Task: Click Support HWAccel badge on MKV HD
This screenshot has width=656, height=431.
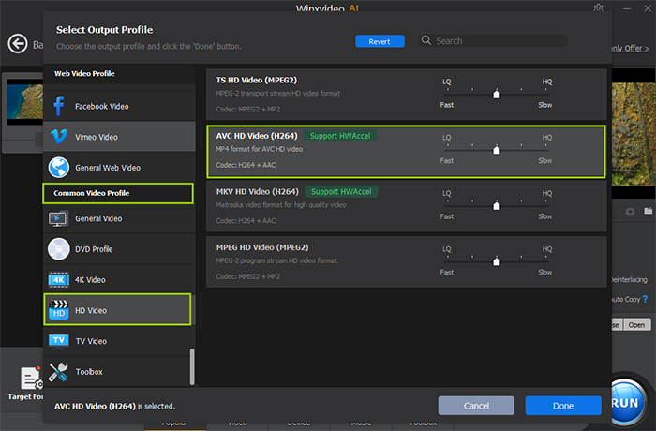Action: [341, 191]
